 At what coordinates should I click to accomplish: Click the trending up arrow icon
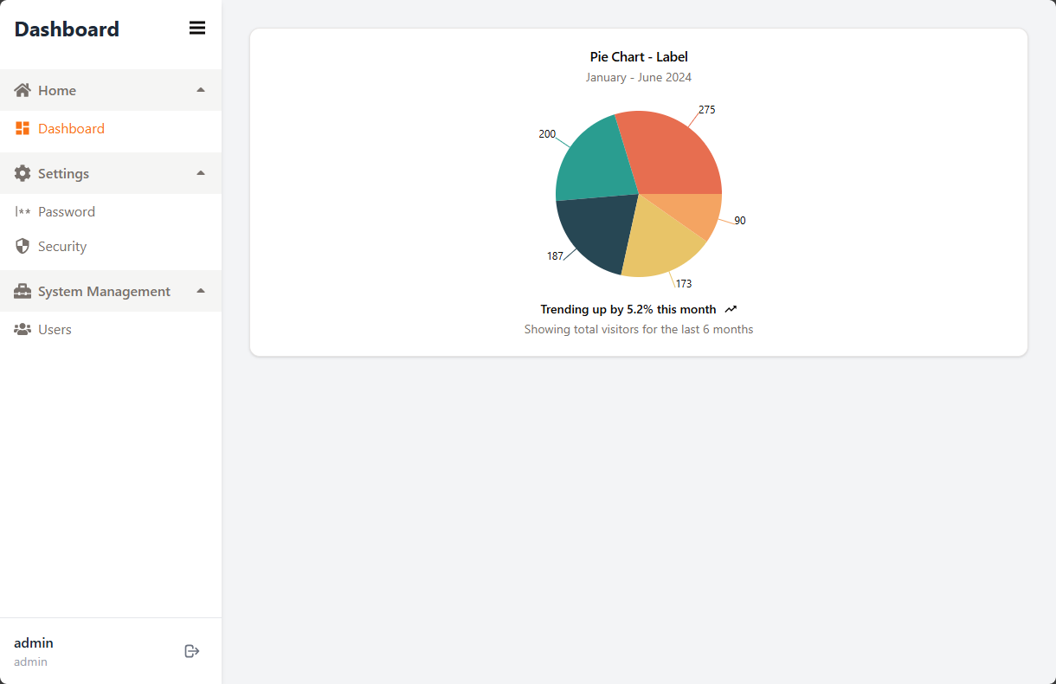pyautogui.click(x=731, y=309)
